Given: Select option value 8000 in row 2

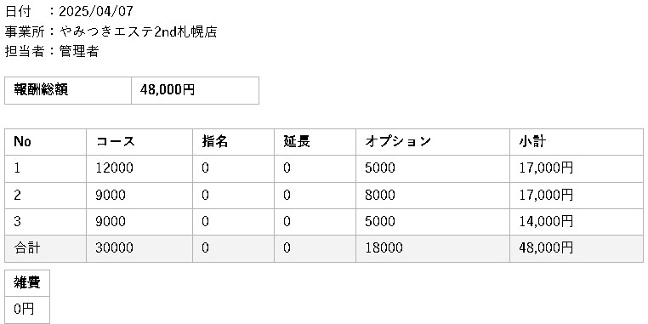Looking at the screenshot, I should [x=380, y=195].
